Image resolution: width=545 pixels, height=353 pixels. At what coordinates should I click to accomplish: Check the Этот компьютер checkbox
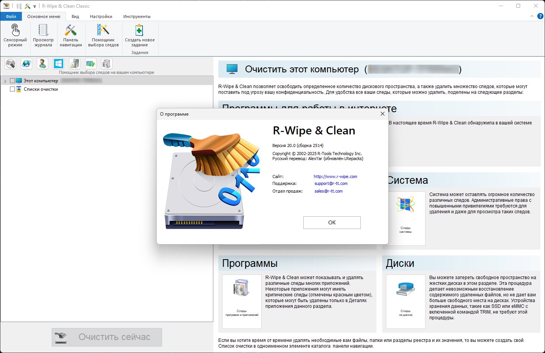pos(12,81)
